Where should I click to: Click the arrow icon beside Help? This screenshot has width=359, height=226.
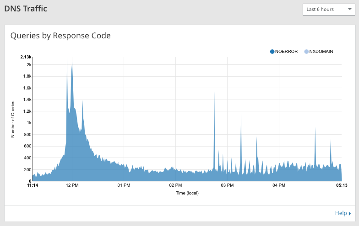(x=350, y=214)
